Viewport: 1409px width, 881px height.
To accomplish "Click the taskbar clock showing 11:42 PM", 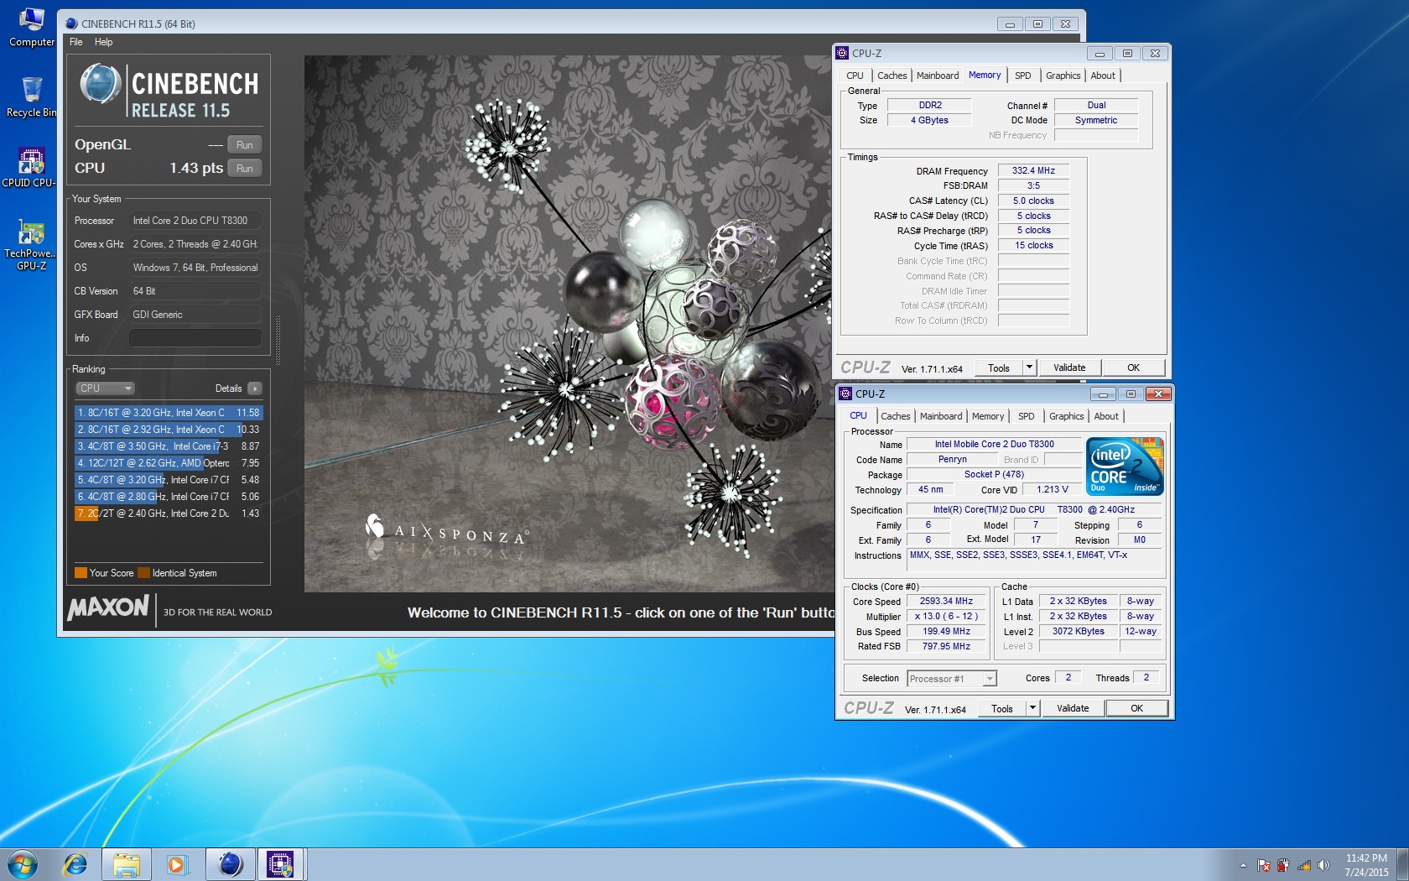I will pos(1366,865).
